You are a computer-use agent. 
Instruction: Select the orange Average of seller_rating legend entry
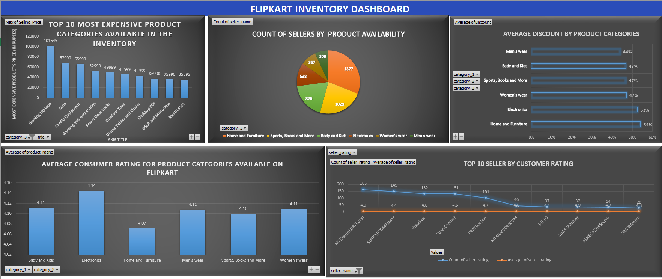coord(524,260)
